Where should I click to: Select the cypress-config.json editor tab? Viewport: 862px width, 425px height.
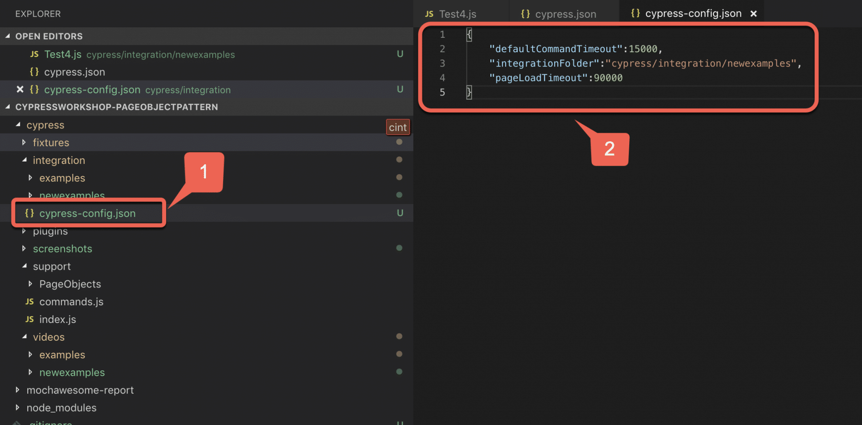(692, 13)
